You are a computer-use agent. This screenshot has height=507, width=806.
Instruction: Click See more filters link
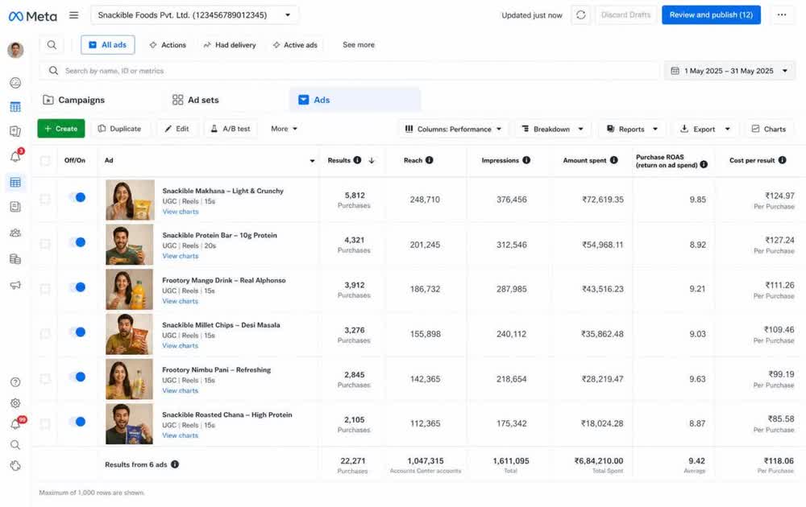pyautogui.click(x=359, y=45)
